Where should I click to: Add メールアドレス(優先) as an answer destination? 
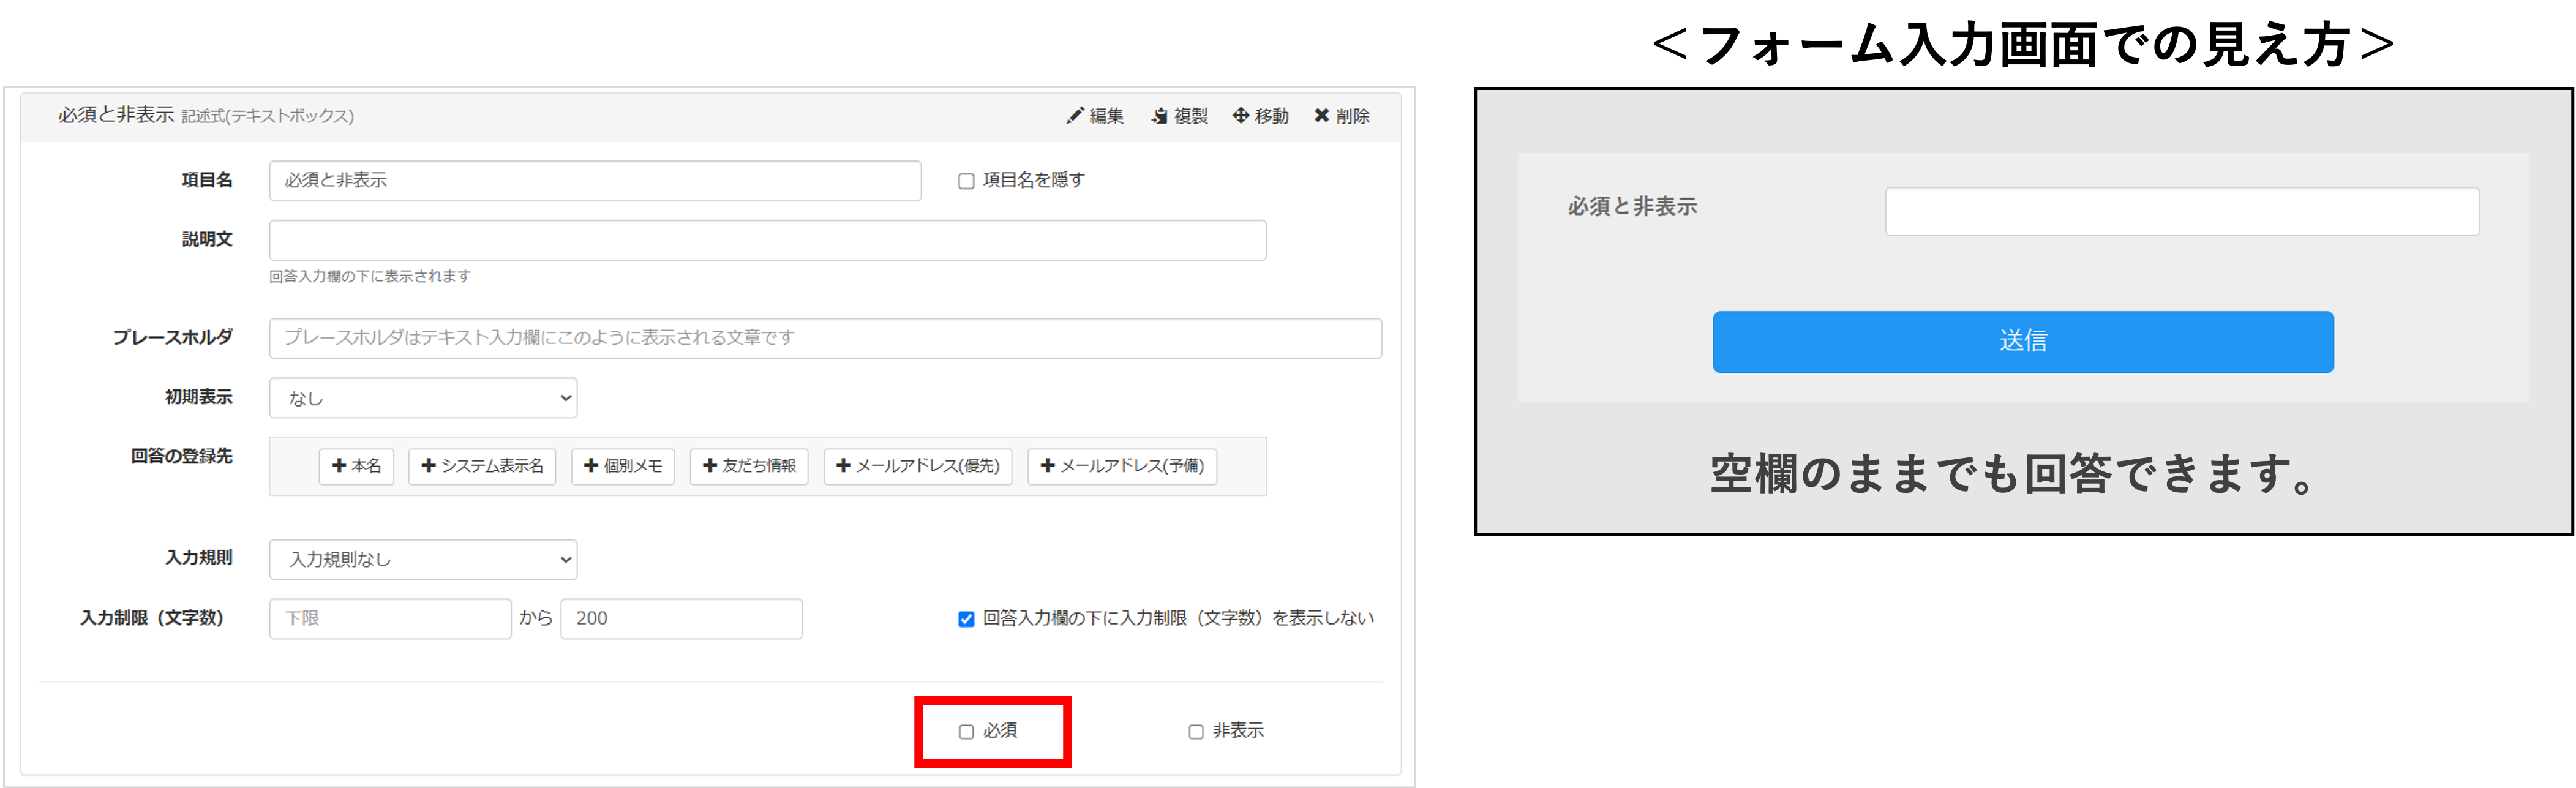pos(917,466)
